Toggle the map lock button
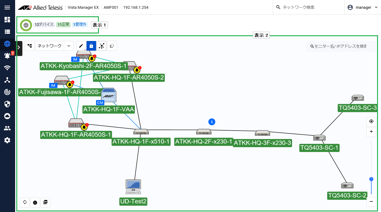Image resolution: width=381 pixels, height=212 pixels. [91, 46]
